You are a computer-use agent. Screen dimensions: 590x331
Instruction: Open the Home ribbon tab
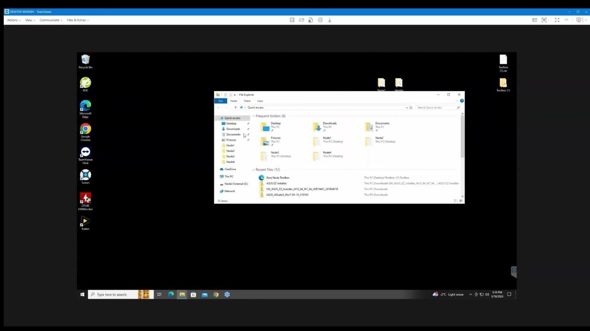point(234,101)
